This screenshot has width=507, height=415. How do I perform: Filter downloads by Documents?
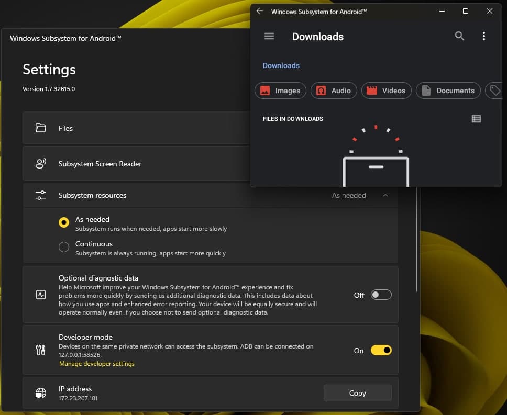[x=448, y=91]
